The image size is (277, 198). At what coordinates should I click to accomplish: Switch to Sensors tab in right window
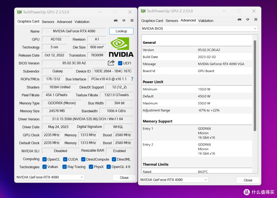[x=172, y=21]
